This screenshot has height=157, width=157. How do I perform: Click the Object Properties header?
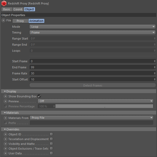click(x=78, y=15)
